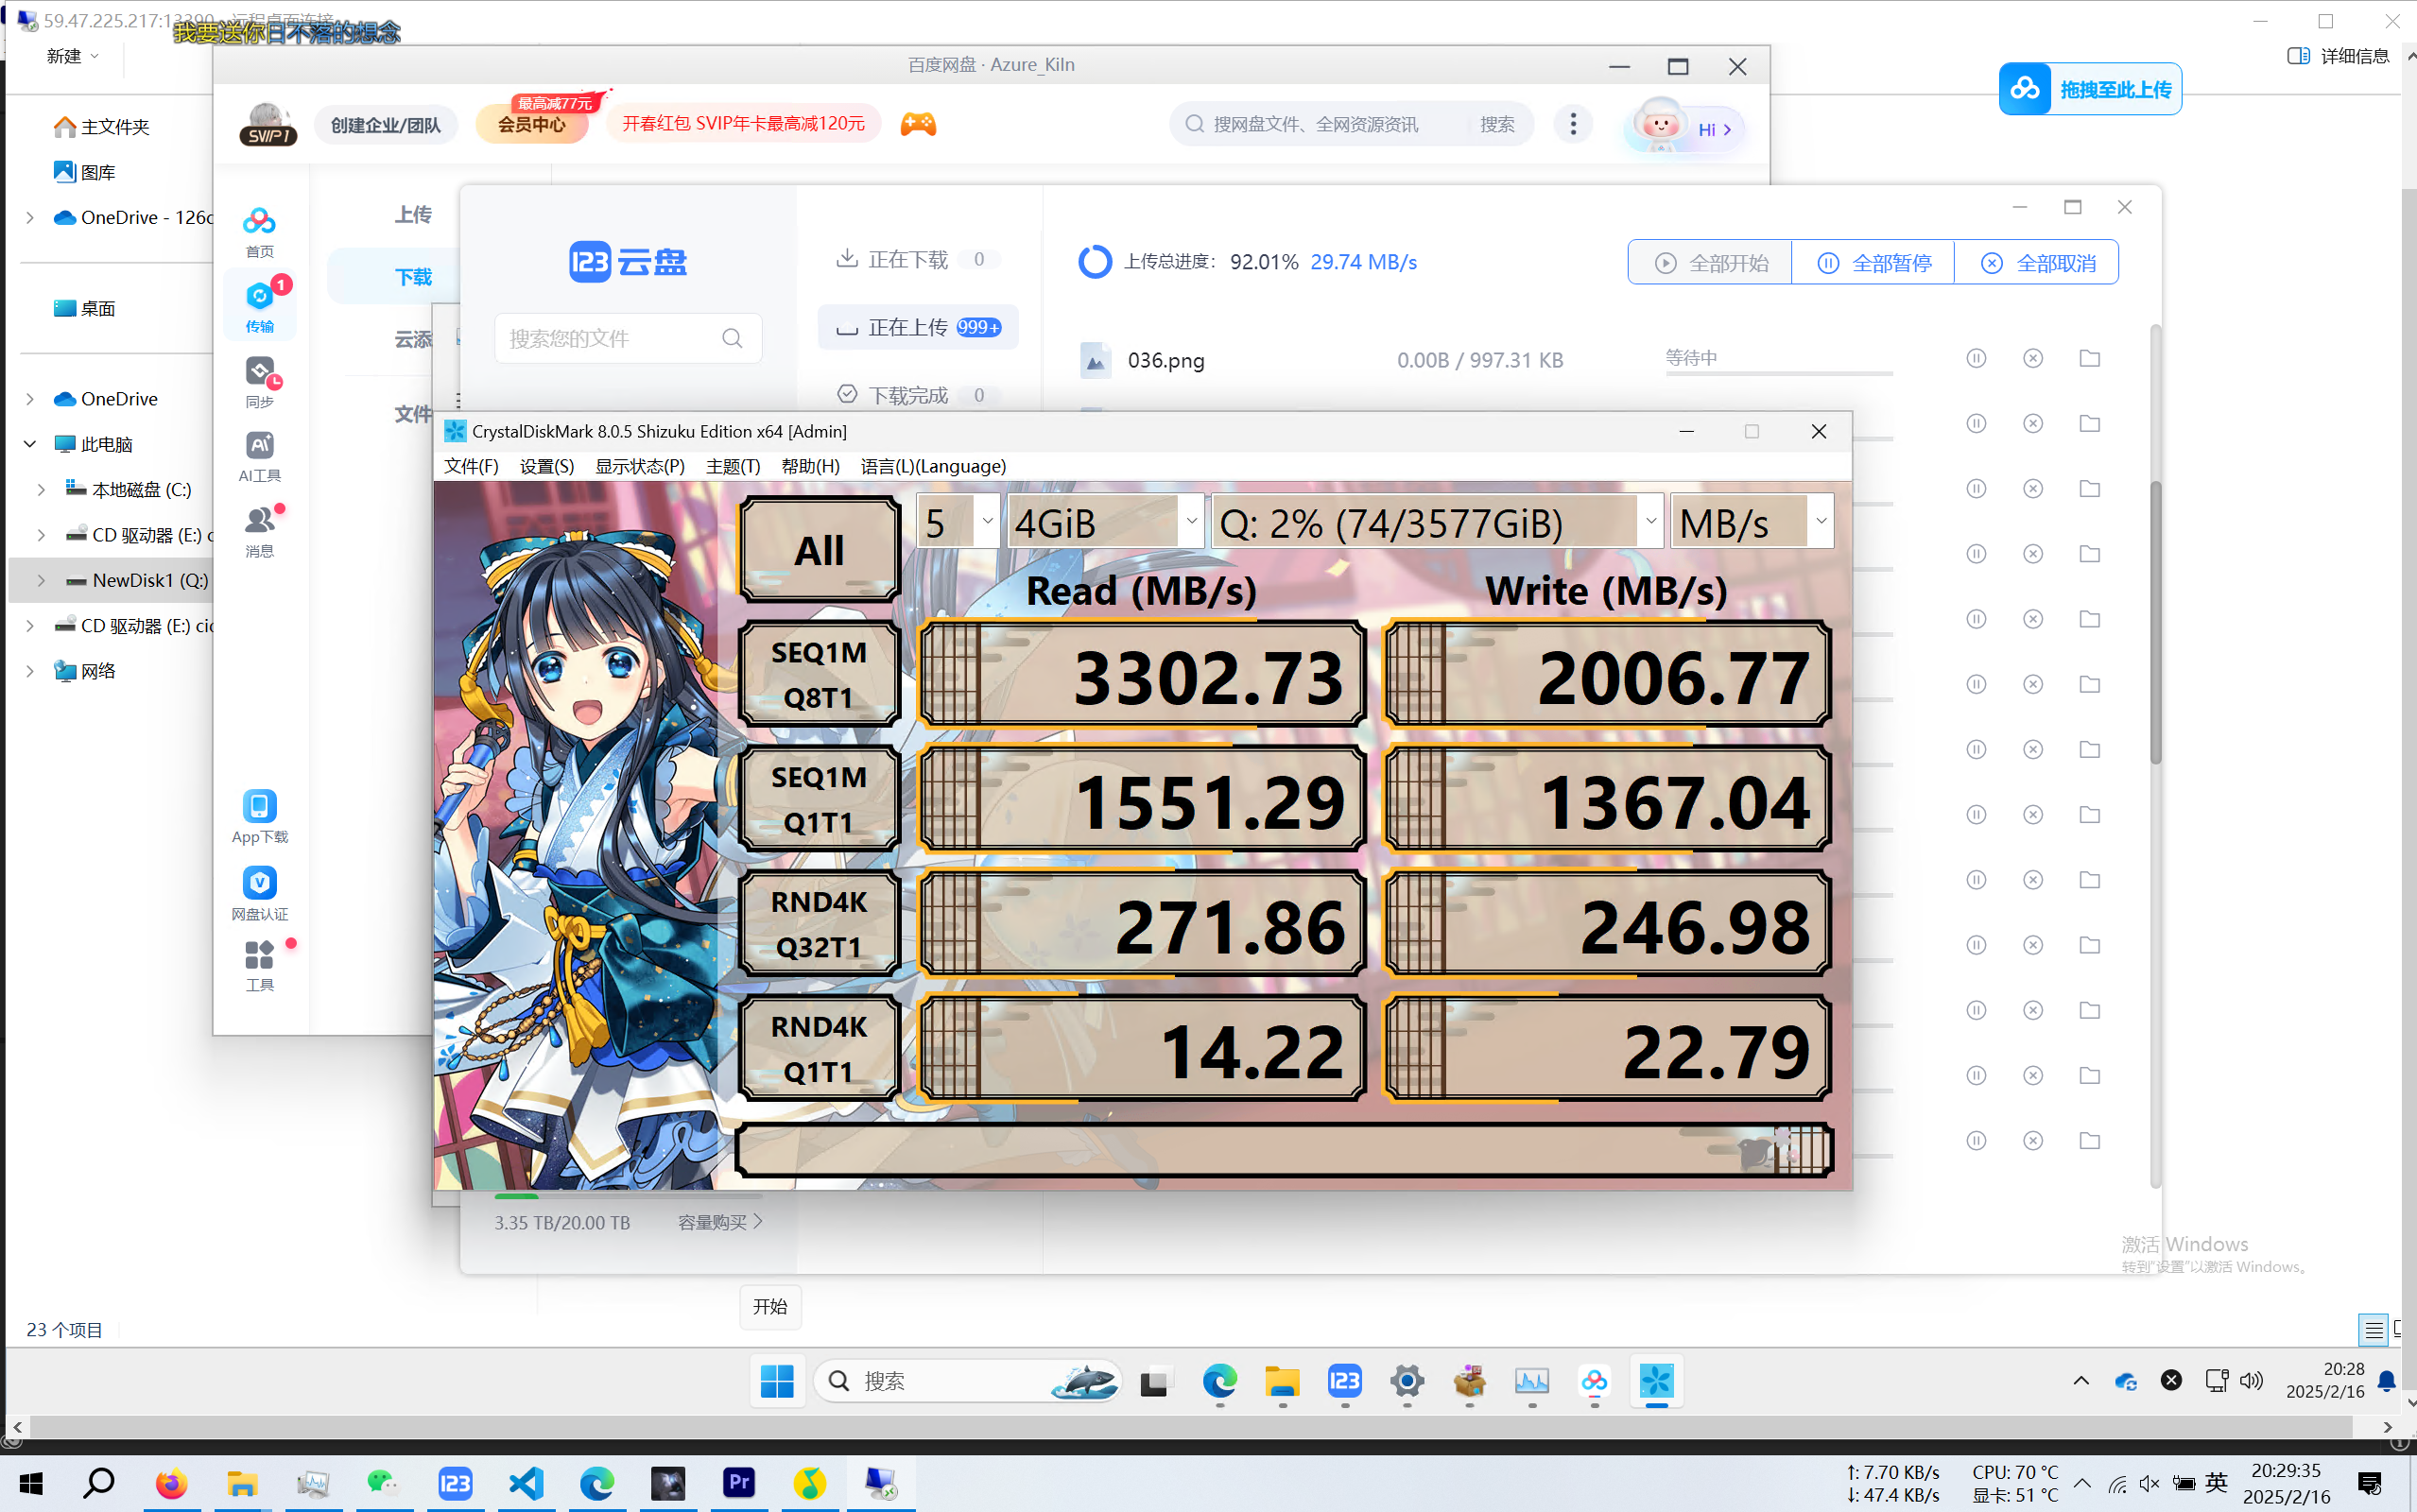
Task: Open Visual Studio Code from local taskbar
Action: click(x=526, y=1483)
